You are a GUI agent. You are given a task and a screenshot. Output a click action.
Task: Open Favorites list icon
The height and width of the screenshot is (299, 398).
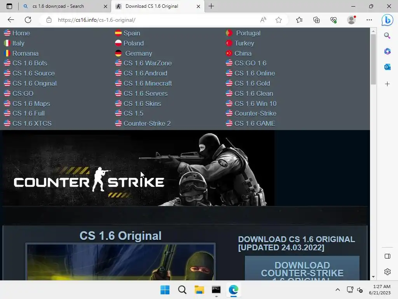(299, 20)
